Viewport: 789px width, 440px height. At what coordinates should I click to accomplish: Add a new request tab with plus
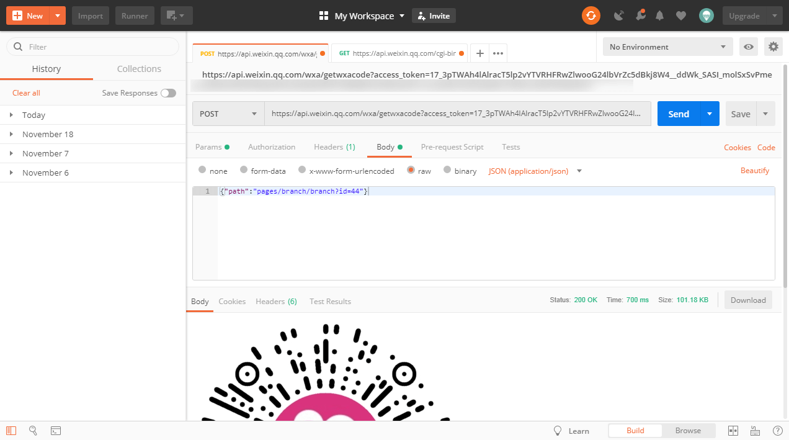coord(479,53)
